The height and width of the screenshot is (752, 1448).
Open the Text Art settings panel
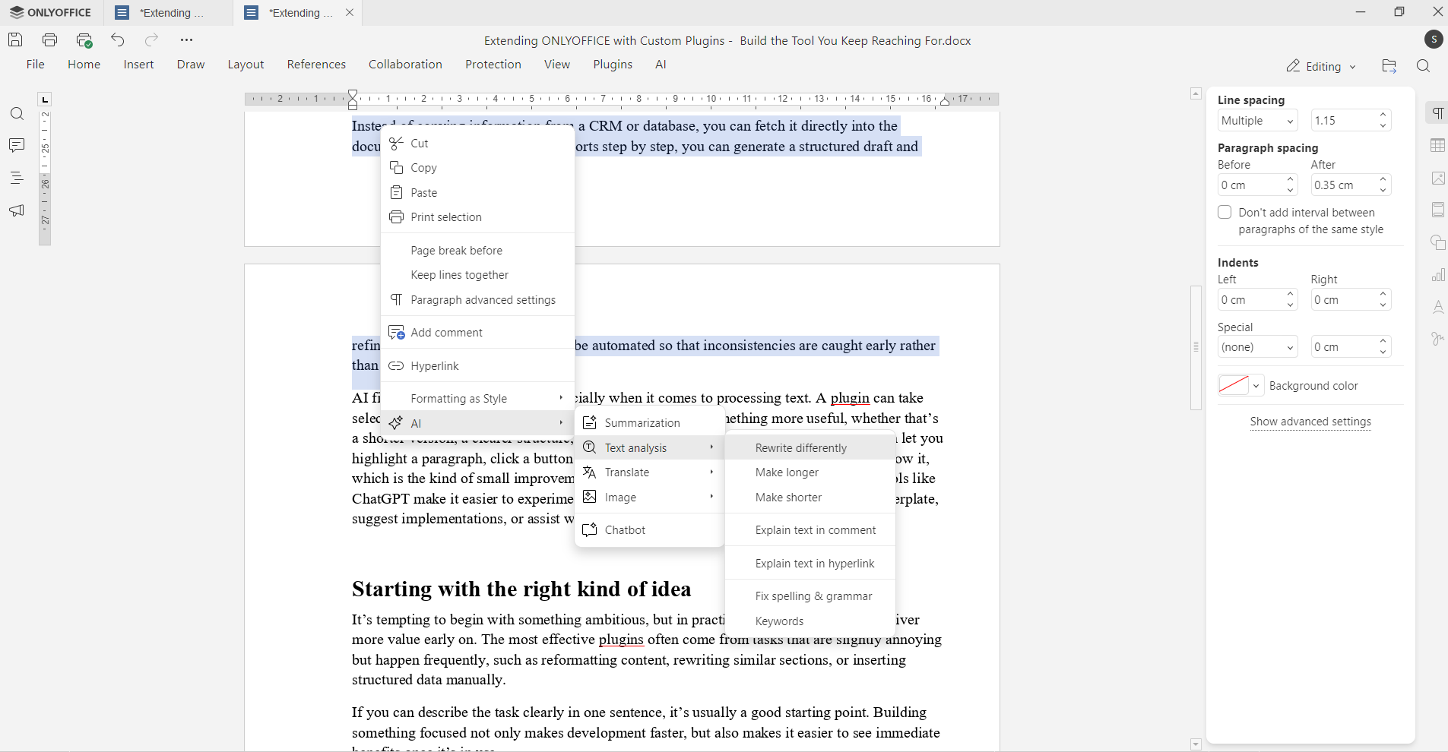pyautogui.click(x=1438, y=307)
